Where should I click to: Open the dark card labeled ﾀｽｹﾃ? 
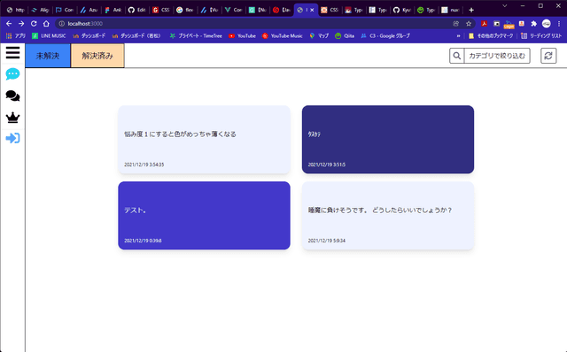click(x=388, y=140)
